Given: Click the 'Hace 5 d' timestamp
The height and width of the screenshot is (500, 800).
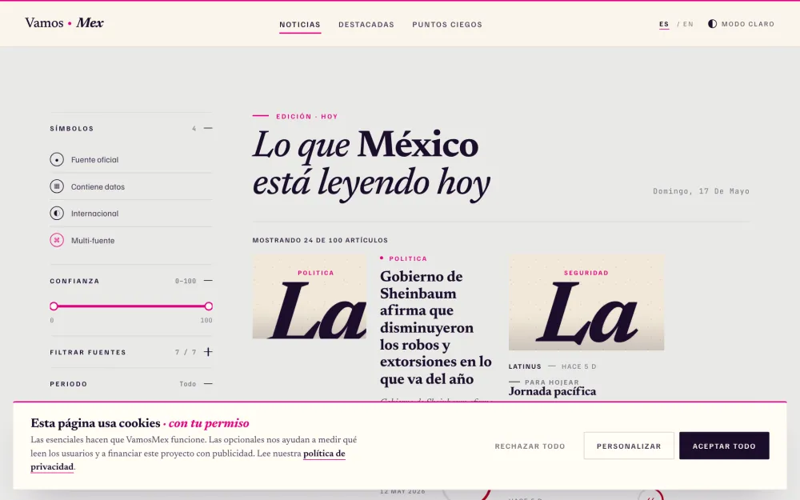Looking at the screenshot, I should (x=578, y=366).
